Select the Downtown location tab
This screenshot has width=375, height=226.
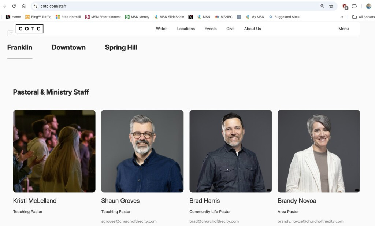pos(68,47)
